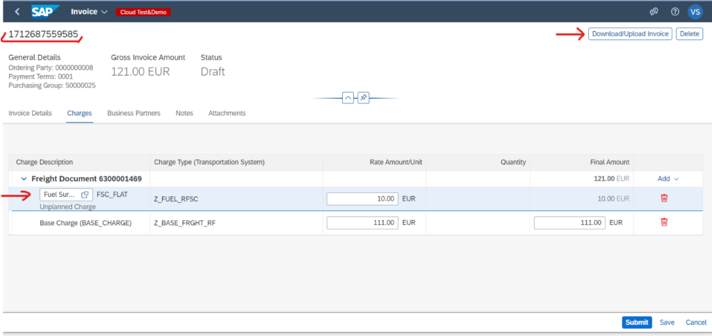Open the copilot assistant icon in header
The width and height of the screenshot is (712, 336).
click(654, 12)
